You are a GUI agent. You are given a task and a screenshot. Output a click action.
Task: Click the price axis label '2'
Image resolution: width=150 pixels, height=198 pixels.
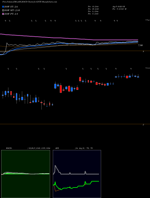(x=143, y=125)
